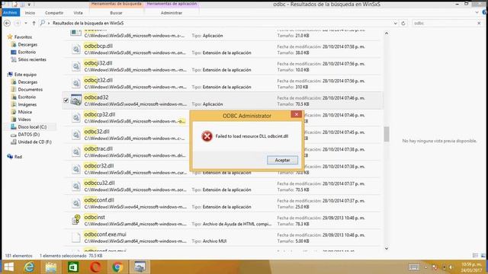Clear the odbc search text

click(x=479, y=24)
